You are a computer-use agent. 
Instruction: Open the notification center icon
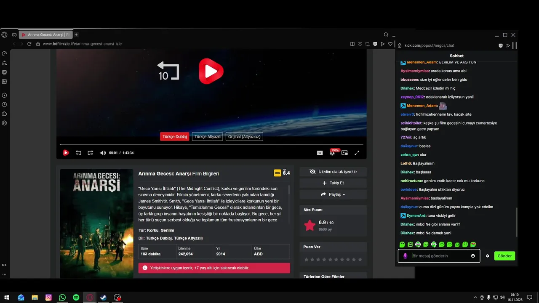click(x=530, y=298)
